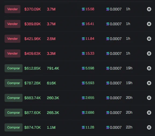Open explorer icon in the $874.70K row
Viewport: 155px width, 136px height.
point(149,127)
